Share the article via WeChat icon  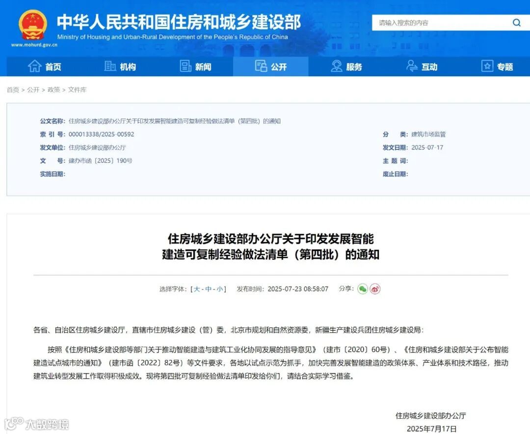point(363,289)
